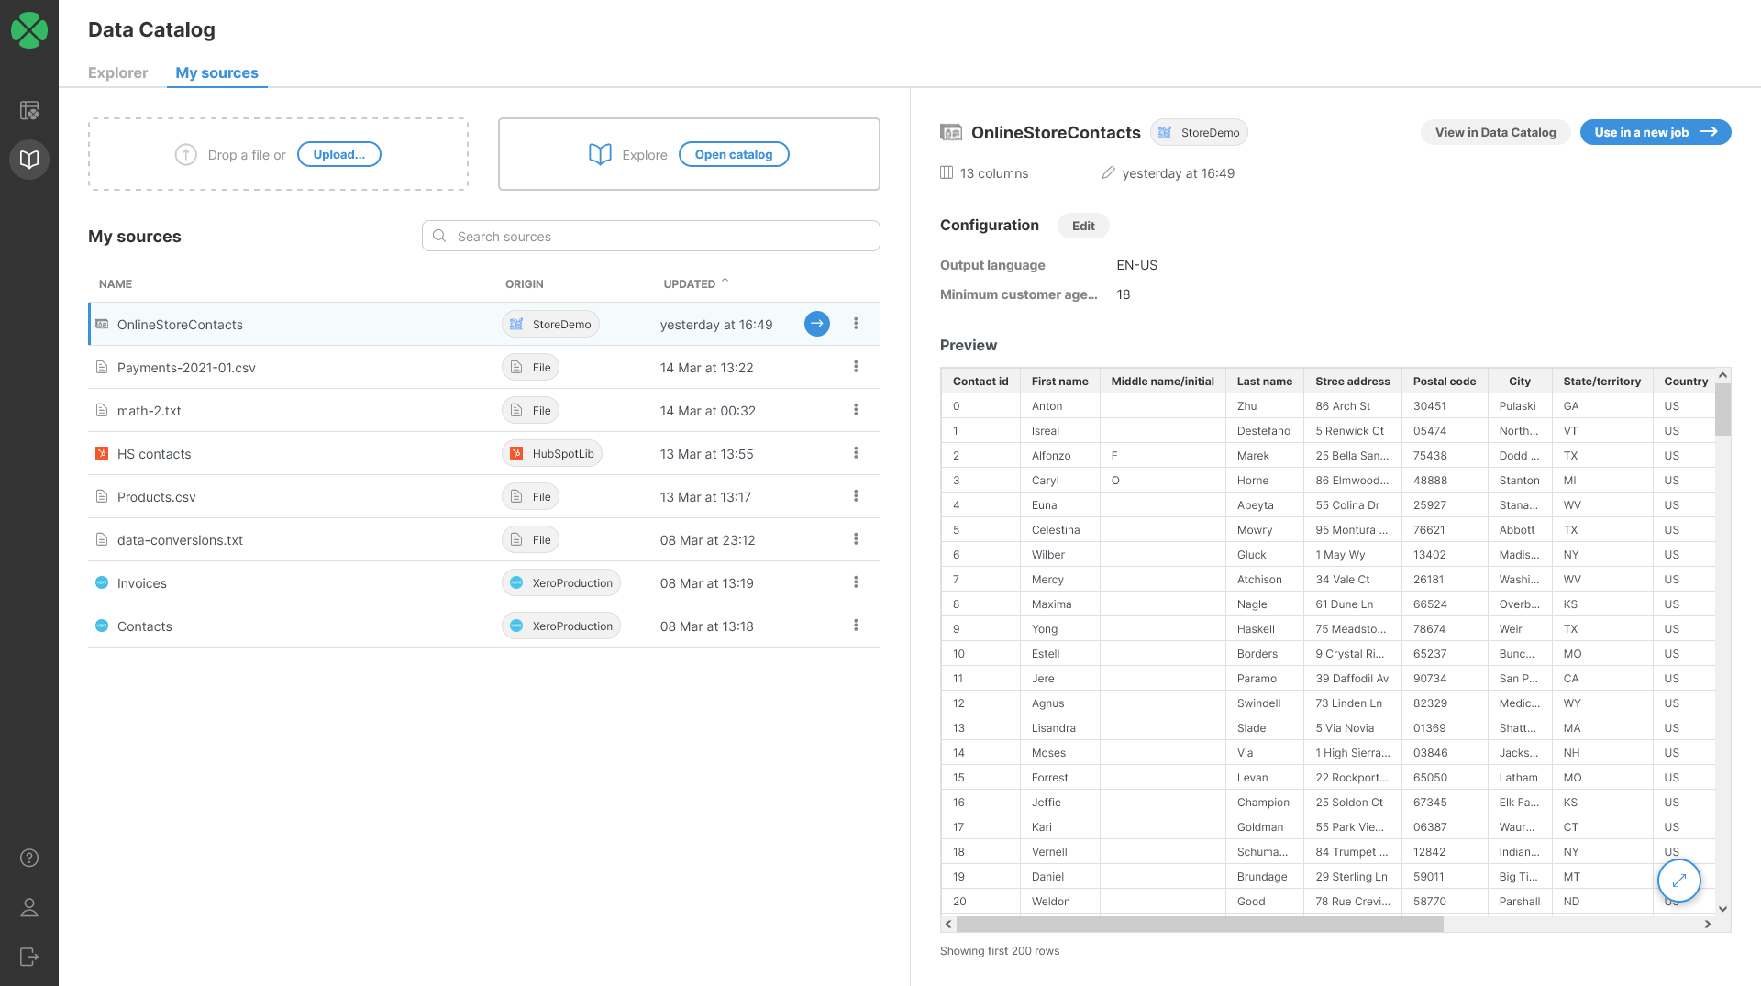1761x986 pixels.
Task: Click the preview vertical scrollbar thumb
Action: pos(1722,409)
